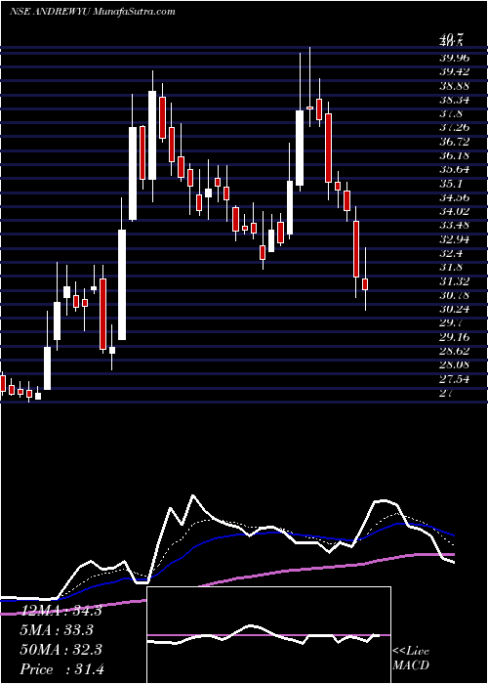This screenshot has width=488, height=684.
Task: Click the 31.32 price axis label
Action: (455, 281)
